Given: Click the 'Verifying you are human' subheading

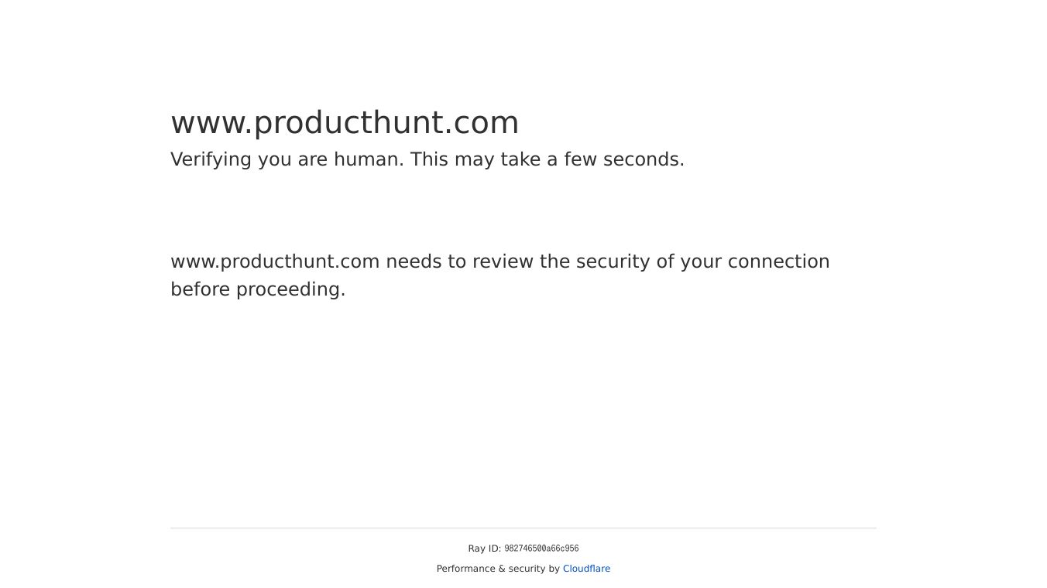Looking at the screenshot, I should [x=427, y=159].
